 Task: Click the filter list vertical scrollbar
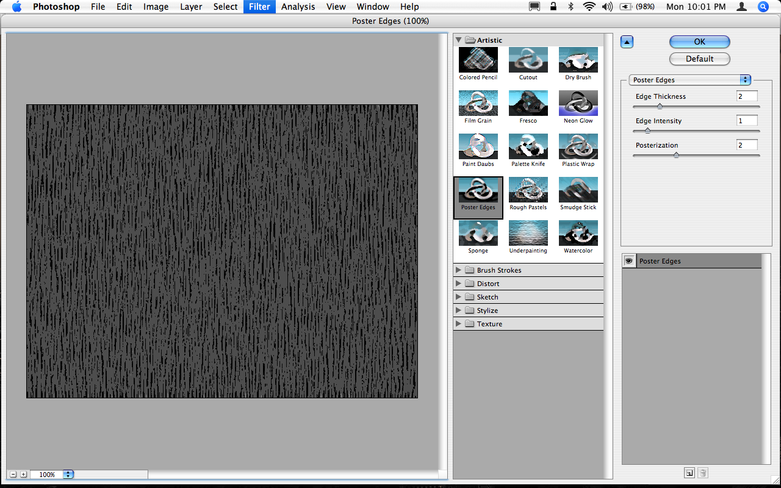[608, 256]
